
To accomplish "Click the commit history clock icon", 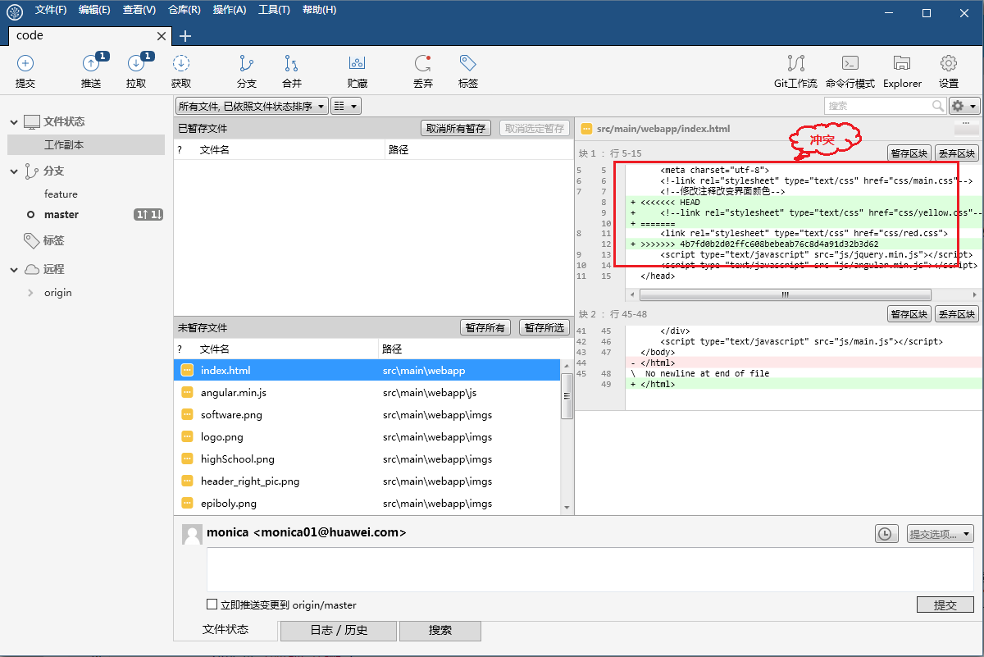I will 885,534.
